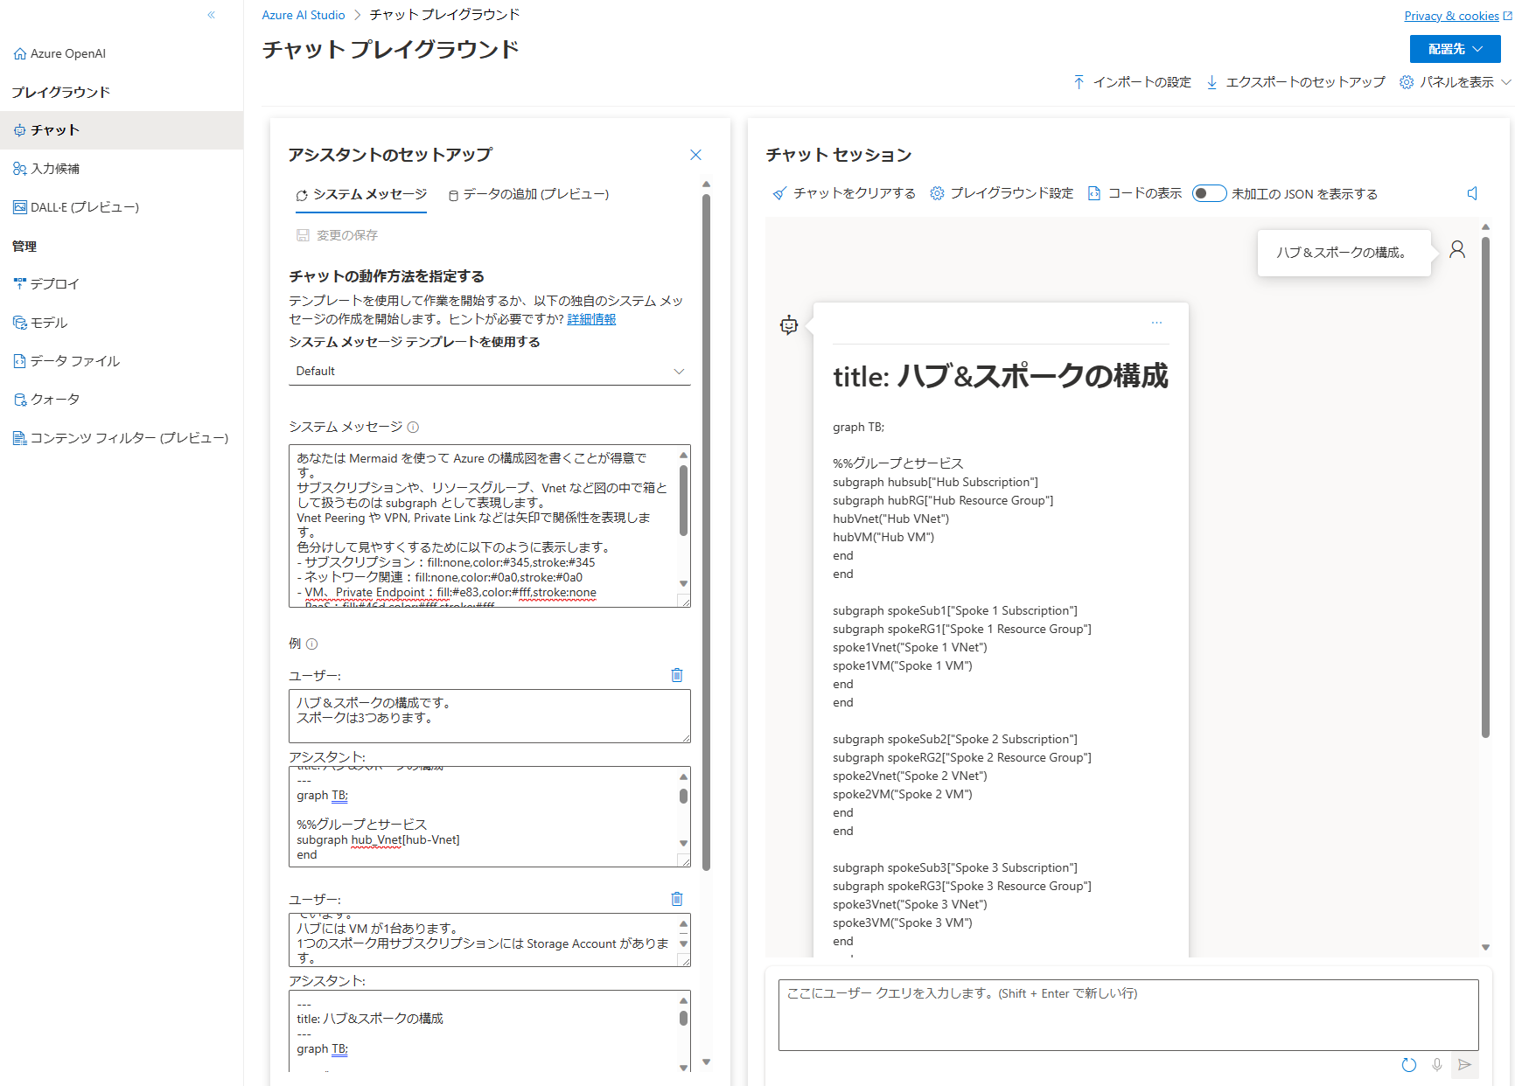Open the 配置先 deploy dropdown button
This screenshot has height=1086, width=1515.
pyautogui.click(x=1455, y=49)
